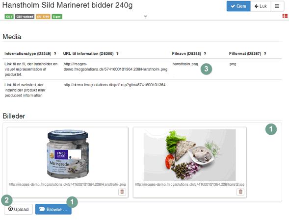Open help for Informationstype (D8349)
The image size is (289, 220).
(x=55, y=53)
